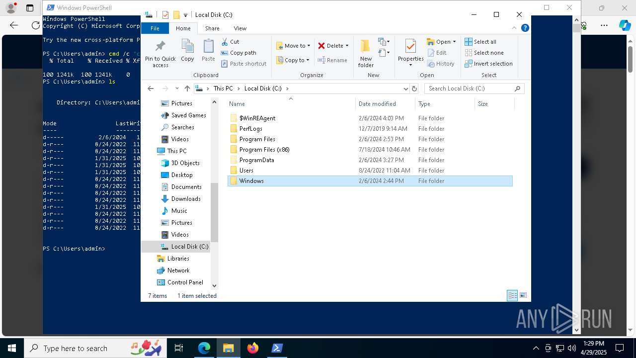The image size is (636, 358).
Task: Expand Open dropdown in ribbon
Action: click(441, 42)
